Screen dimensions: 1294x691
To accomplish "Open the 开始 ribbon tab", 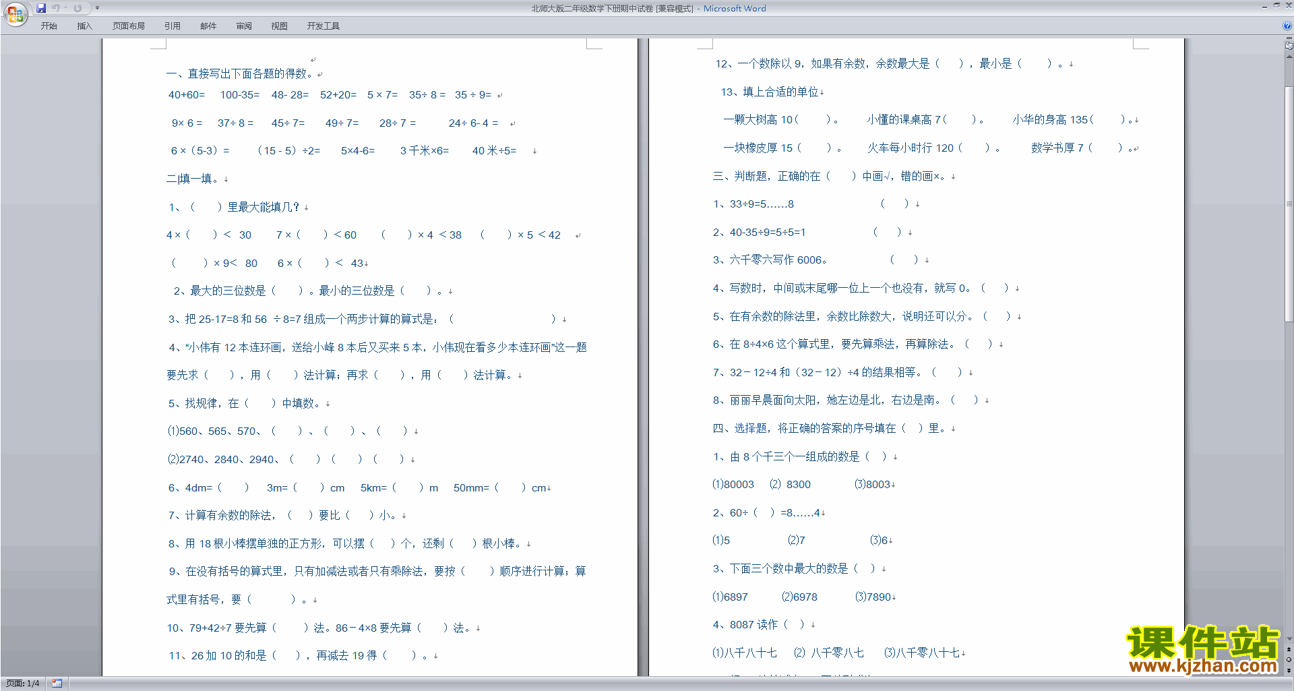I will (x=49, y=26).
